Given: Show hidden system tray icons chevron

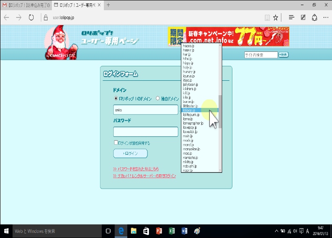Looking at the screenshot, I should [276, 231].
